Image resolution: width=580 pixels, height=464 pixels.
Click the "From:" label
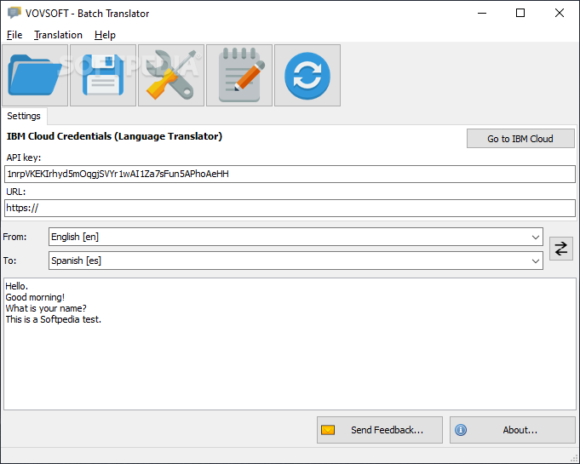pyautogui.click(x=14, y=237)
